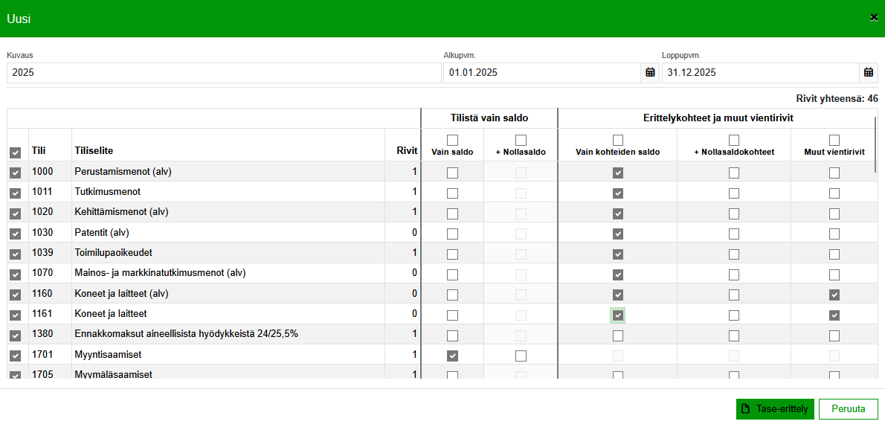Click the Loppupvm. date field 31.12.2025
The height and width of the screenshot is (427, 885).
760,73
